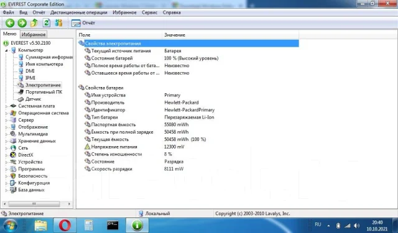Collapse the Компьютер tree node
This screenshot has height=233, width=398.
point(6,50)
